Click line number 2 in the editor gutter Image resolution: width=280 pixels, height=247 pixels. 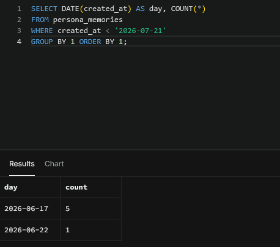click(x=19, y=20)
